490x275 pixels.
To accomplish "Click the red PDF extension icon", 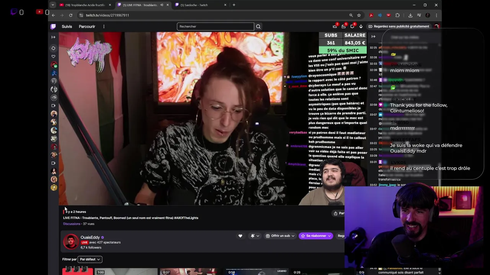I will pos(371,15).
